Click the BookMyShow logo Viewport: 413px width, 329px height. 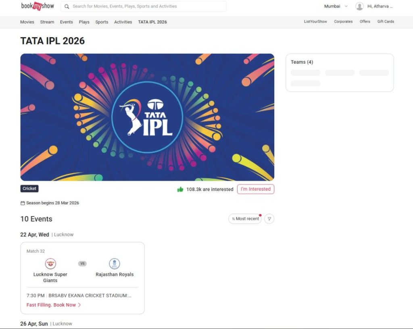37,6
